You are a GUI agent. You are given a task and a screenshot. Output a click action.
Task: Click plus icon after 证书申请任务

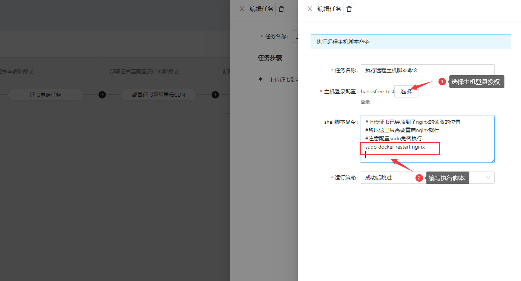(x=102, y=95)
